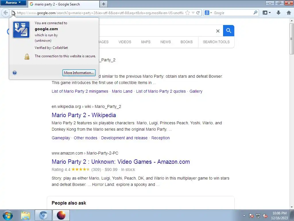This screenshot has width=294, height=221.
Task: Click the More Information... button
Action: (79, 73)
